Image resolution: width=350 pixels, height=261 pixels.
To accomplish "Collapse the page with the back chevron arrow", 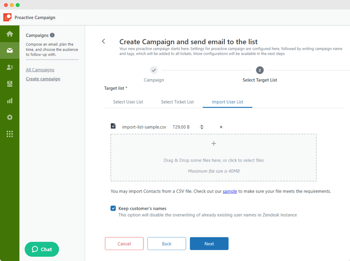I will pos(104,41).
